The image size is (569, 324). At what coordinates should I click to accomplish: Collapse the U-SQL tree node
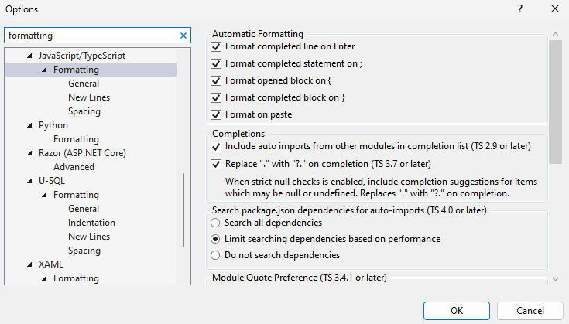click(x=30, y=181)
